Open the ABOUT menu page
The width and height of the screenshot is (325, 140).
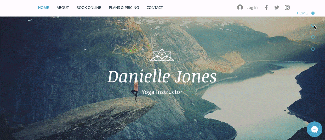[x=63, y=8]
